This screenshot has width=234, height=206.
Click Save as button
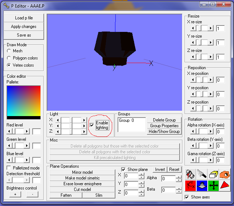pyautogui.click(x=24, y=35)
